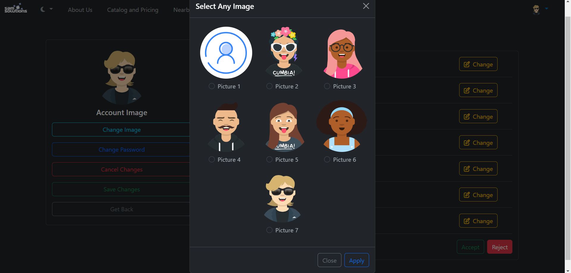This screenshot has width=571, height=273.
Task: Pick the Picture 7 radio button
Action: (x=269, y=230)
